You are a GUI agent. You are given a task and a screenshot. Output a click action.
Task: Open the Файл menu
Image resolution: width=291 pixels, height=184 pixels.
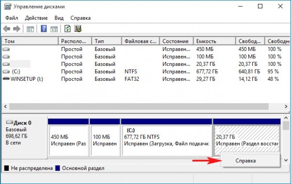(12, 18)
